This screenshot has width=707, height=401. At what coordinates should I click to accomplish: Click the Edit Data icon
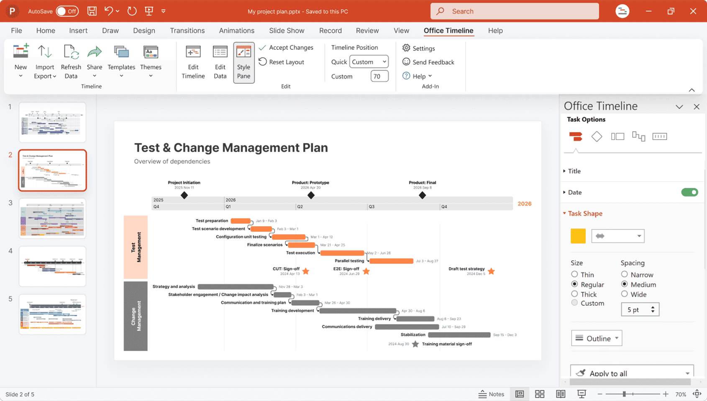pyautogui.click(x=220, y=51)
